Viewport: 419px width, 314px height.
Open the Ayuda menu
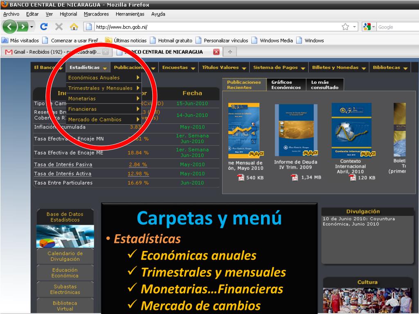coord(158,14)
